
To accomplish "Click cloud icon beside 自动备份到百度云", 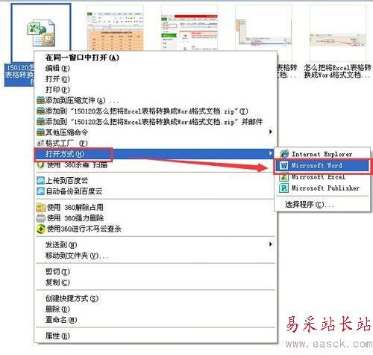I will coord(40,191).
